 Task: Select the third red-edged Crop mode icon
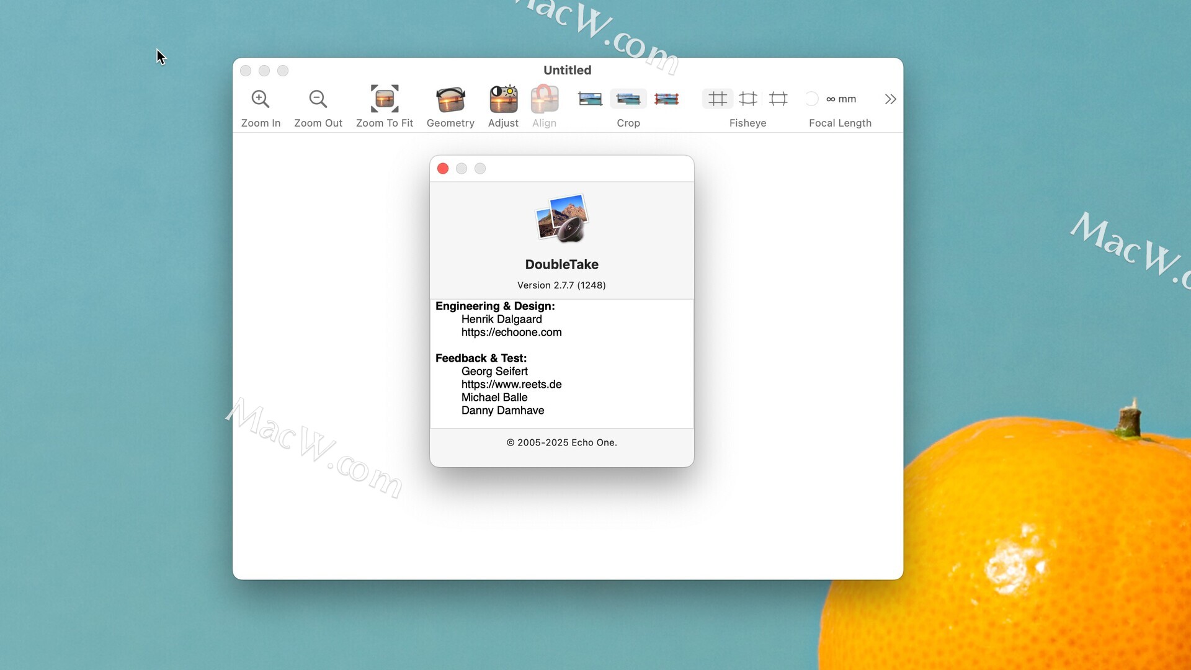click(x=667, y=99)
